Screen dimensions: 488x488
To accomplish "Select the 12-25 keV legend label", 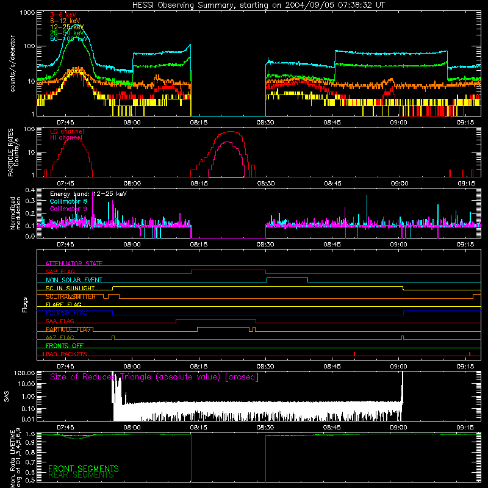I will coord(67,27).
